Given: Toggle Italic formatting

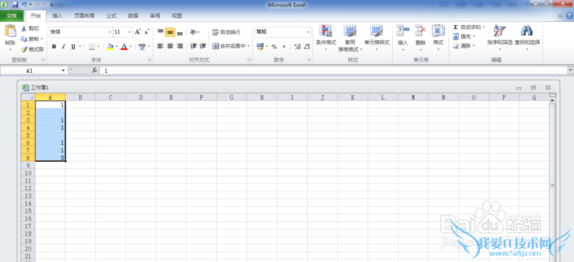Looking at the screenshot, I should (x=64, y=46).
